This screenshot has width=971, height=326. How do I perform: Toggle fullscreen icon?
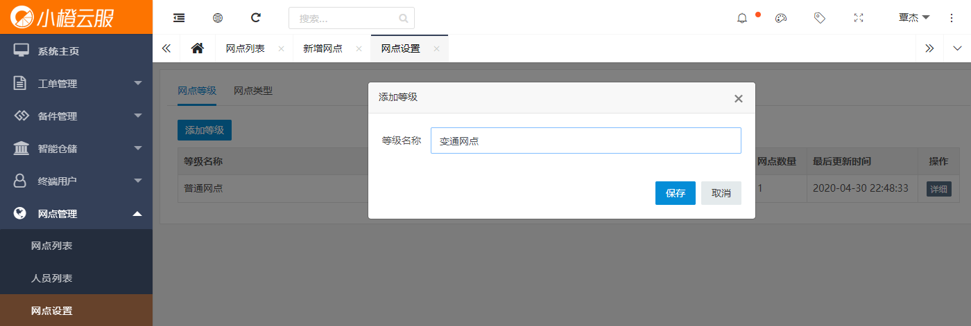pyautogui.click(x=859, y=18)
